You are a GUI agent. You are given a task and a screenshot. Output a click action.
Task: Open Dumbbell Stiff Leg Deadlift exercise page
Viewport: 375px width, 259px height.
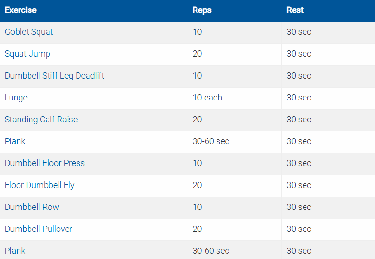click(54, 76)
